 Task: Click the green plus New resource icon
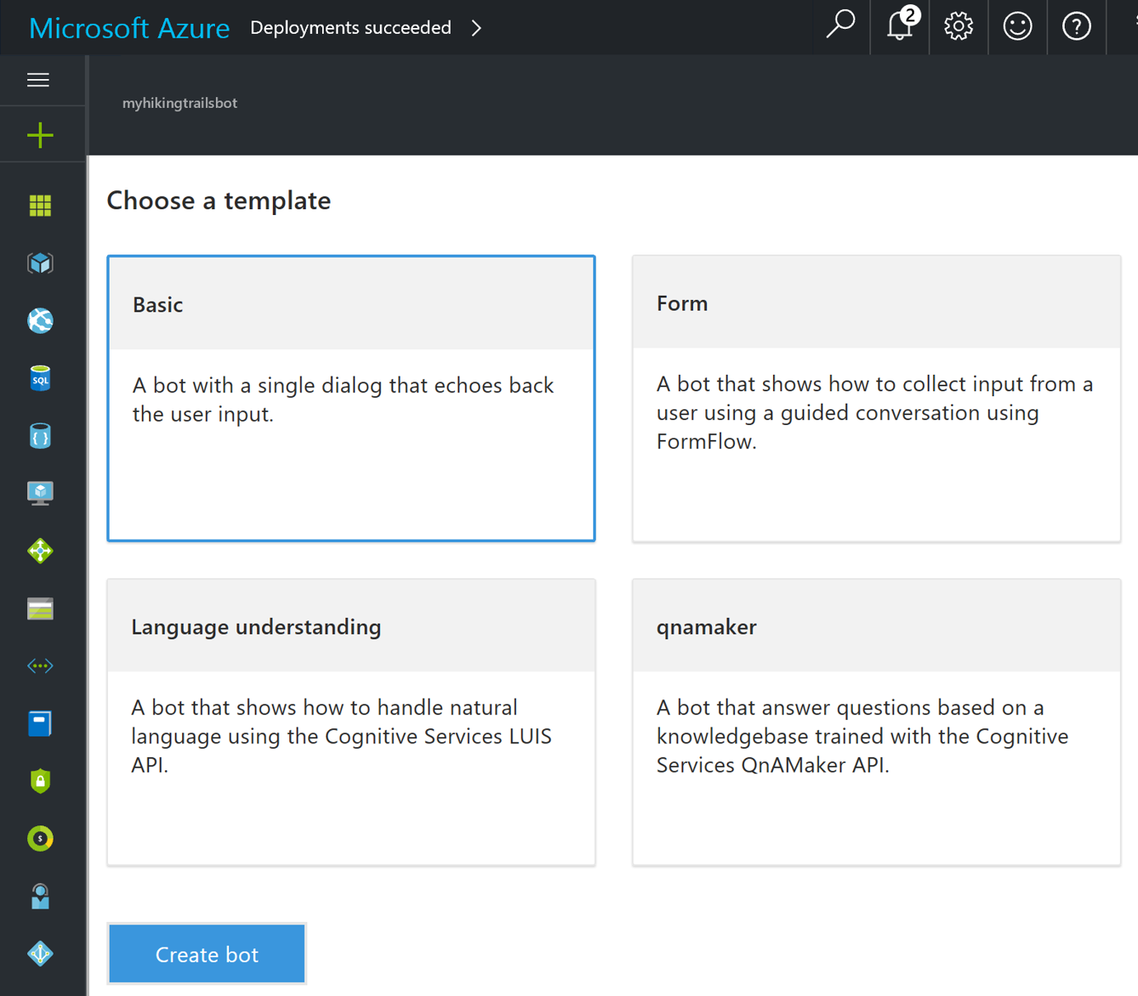click(x=40, y=135)
